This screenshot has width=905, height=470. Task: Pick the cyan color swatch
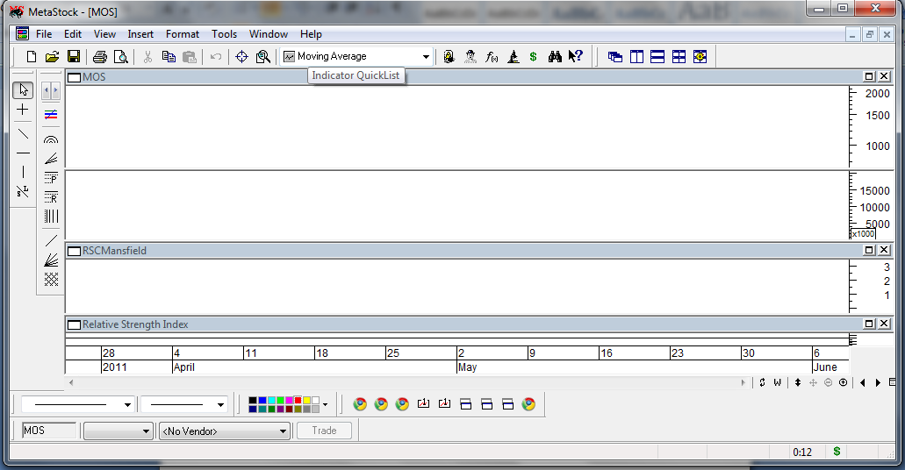(x=271, y=400)
